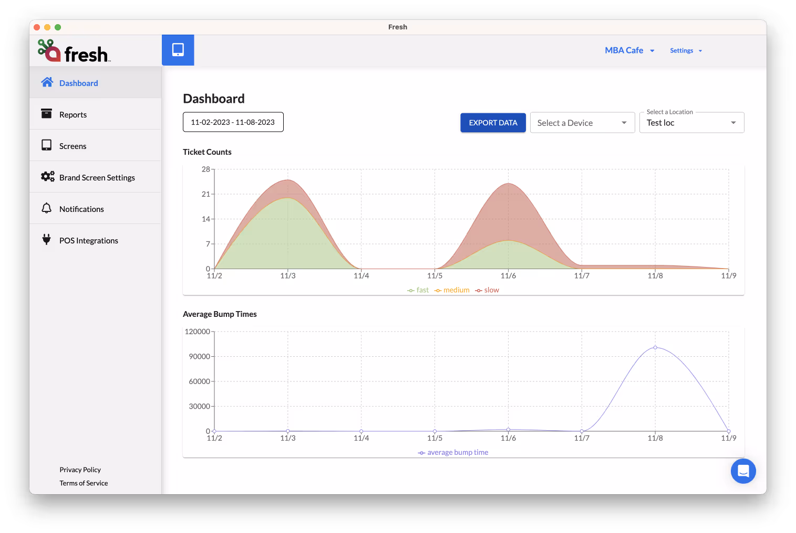This screenshot has width=796, height=533.
Task: Click the Brand Screen Settings gears icon
Action: [48, 177]
